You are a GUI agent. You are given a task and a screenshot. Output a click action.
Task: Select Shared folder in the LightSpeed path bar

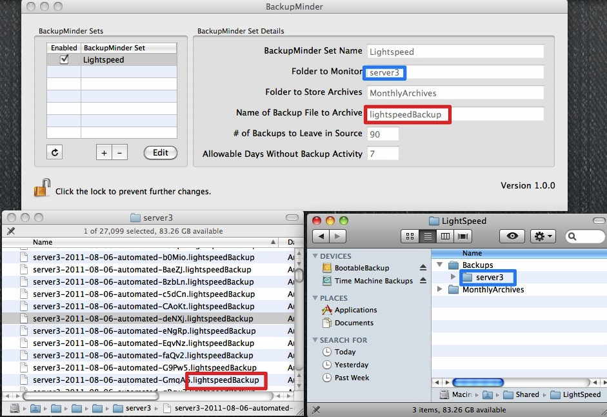521,394
